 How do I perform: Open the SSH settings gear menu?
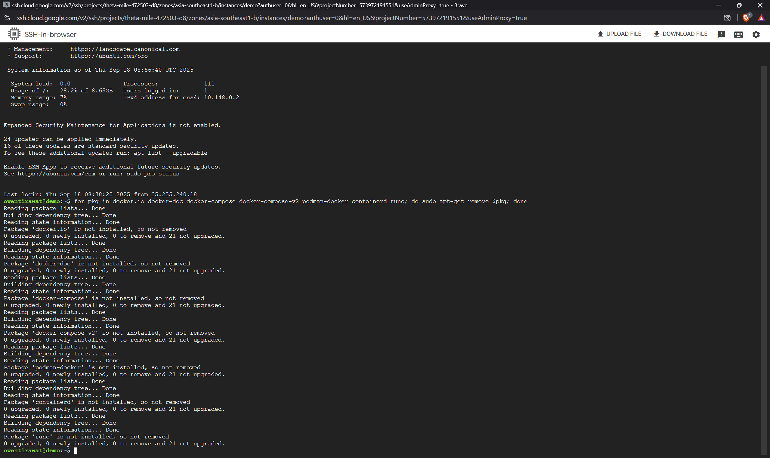[x=756, y=34]
